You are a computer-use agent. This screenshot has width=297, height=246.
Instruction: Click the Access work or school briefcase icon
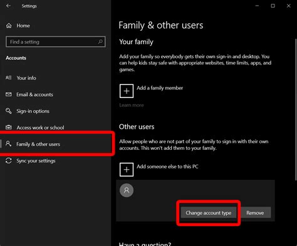point(9,127)
